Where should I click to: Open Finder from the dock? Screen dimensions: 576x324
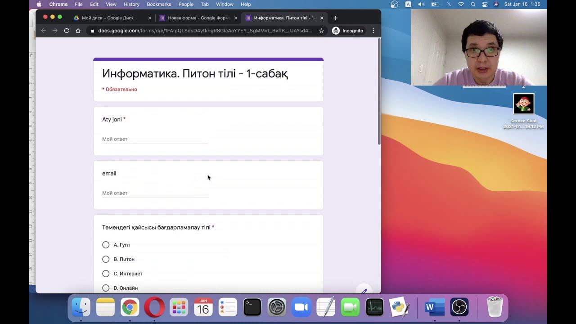click(x=81, y=307)
